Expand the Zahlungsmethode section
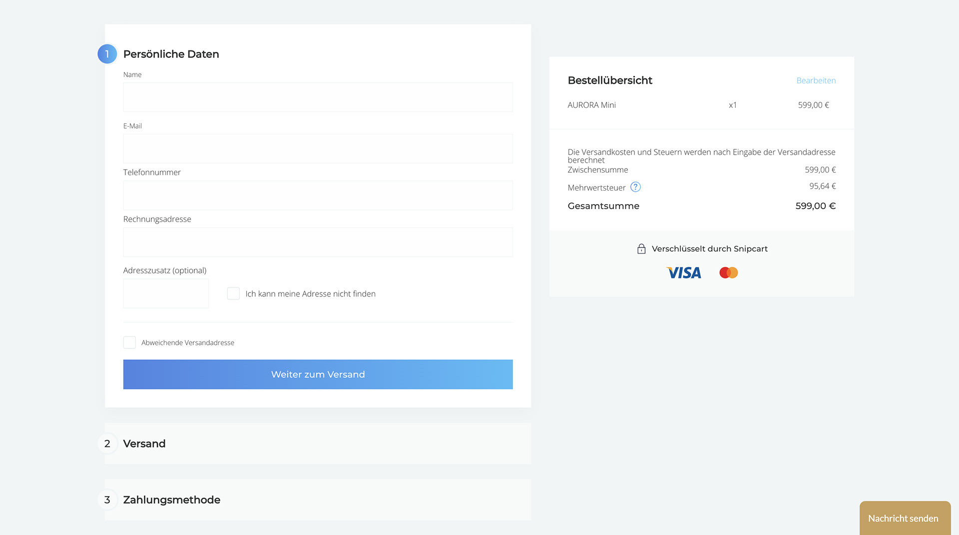This screenshot has width=959, height=535. (318, 500)
